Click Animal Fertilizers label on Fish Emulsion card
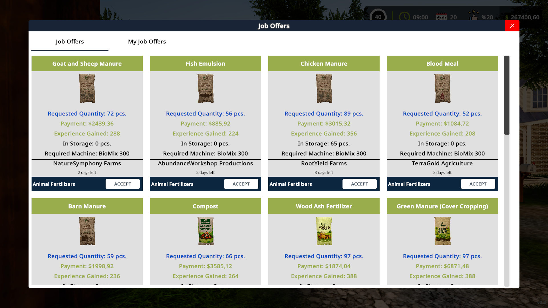The width and height of the screenshot is (548, 308). click(172, 184)
